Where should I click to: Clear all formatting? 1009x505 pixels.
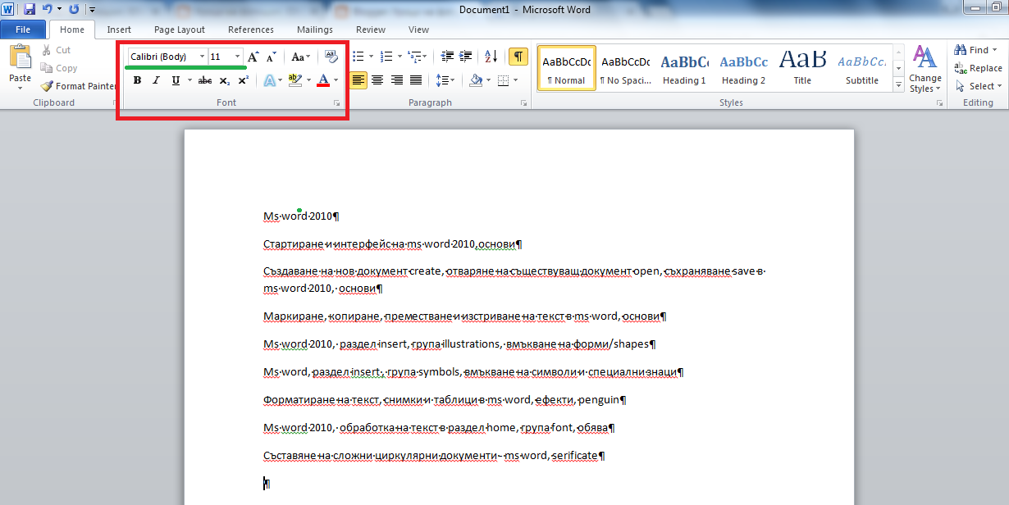pos(331,57)
